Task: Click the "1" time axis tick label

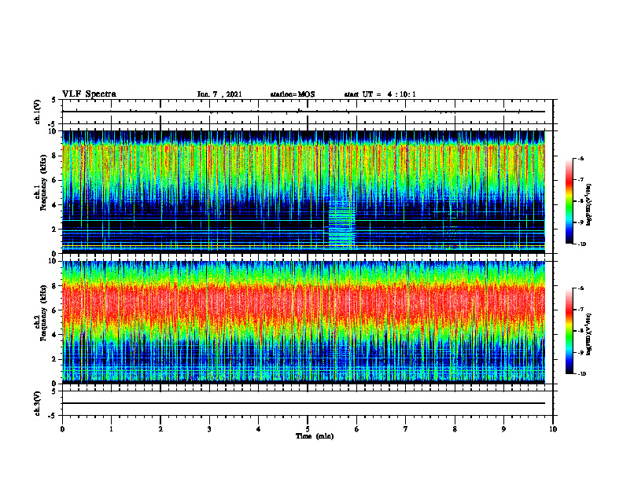Action: point(111,429)
